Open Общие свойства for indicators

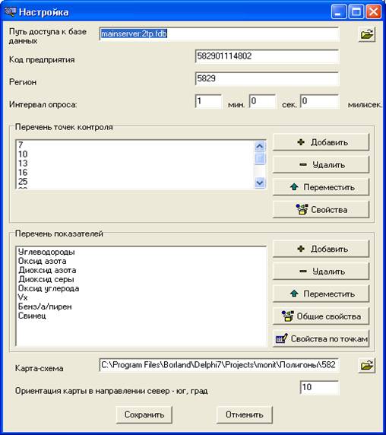(x=321, y=316)
